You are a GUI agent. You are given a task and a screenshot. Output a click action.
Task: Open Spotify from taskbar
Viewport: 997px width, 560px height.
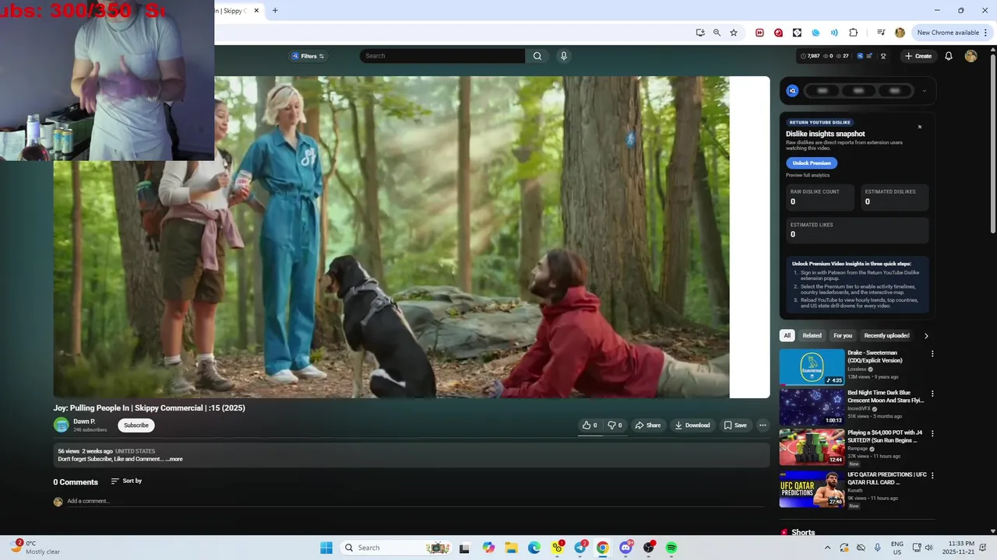671,548
